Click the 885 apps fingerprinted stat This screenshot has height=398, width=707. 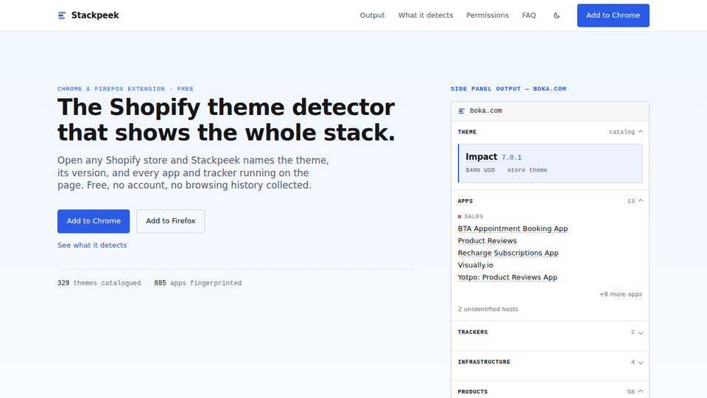click(198, 283)
